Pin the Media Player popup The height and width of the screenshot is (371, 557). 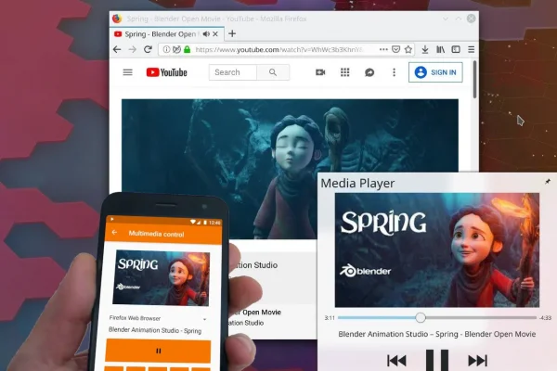click(548, 182)
